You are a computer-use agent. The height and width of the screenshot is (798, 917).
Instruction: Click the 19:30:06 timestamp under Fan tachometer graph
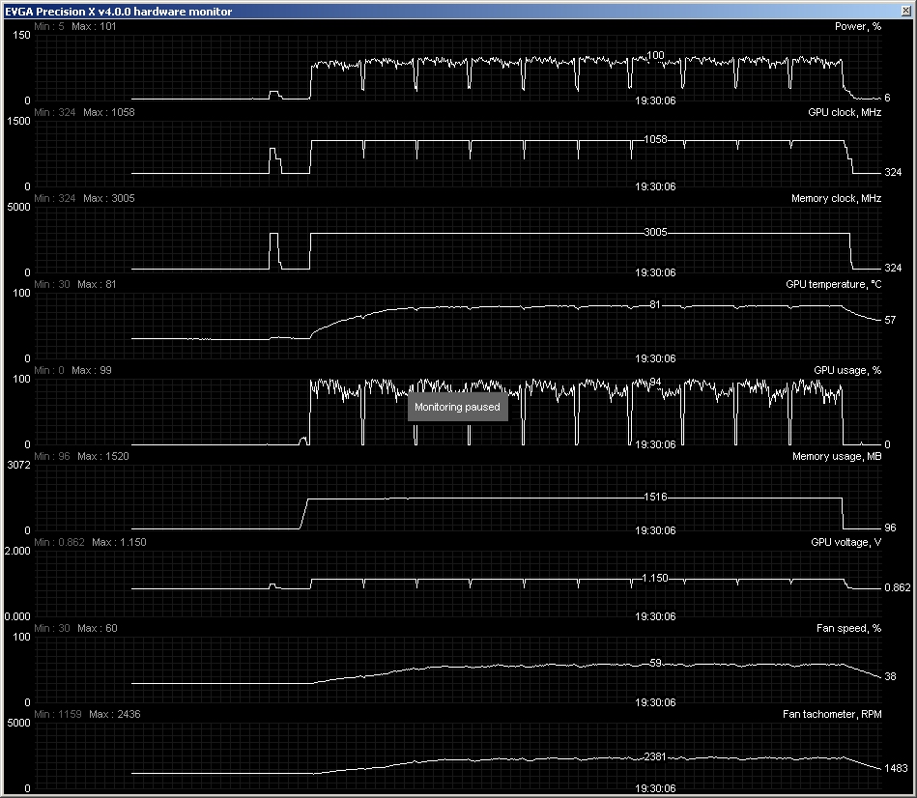(655, 788)
